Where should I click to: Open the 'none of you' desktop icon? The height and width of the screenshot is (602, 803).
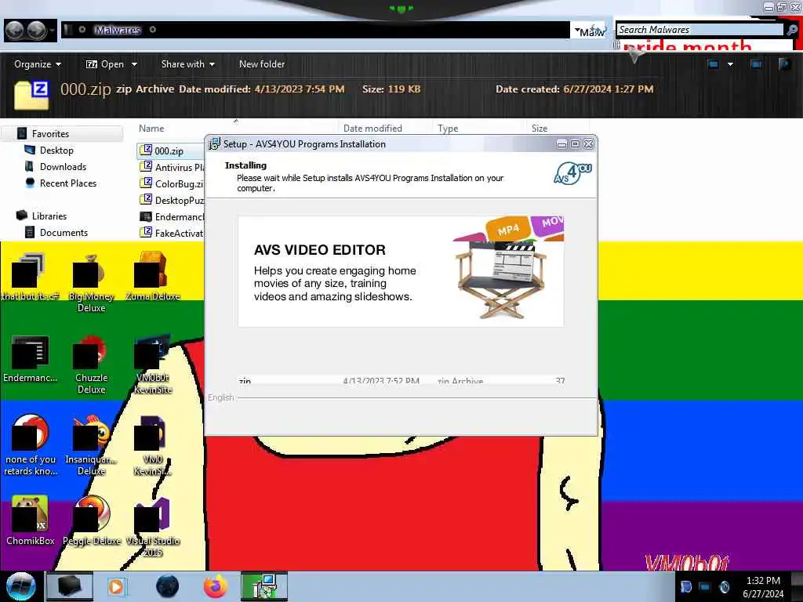click(x=31, y=446)
